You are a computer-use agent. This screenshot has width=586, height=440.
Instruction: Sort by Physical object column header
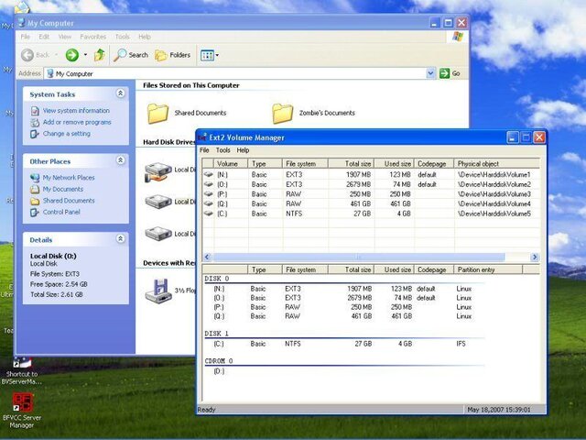click(497, 163)
